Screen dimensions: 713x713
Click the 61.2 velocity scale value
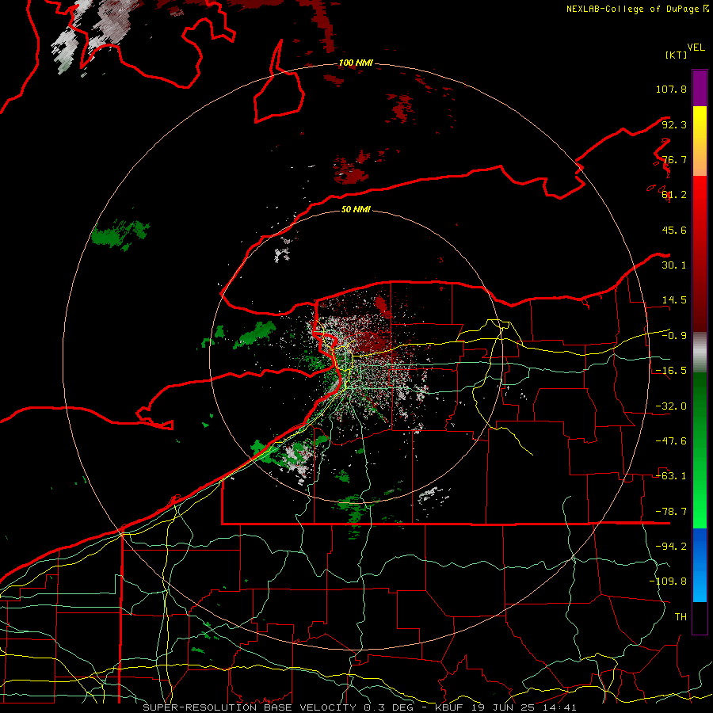pos(674,195)
